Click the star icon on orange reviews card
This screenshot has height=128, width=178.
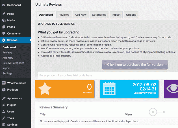pyautogui.click(x=45, y=89)
